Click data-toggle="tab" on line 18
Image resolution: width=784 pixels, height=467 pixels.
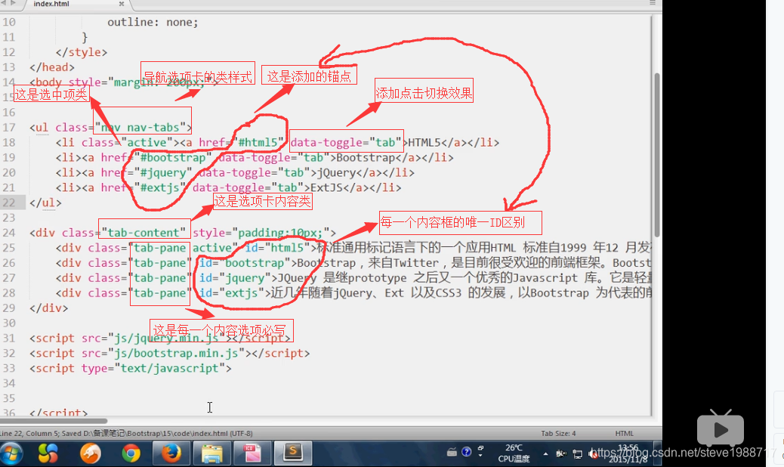click(346, 143)
